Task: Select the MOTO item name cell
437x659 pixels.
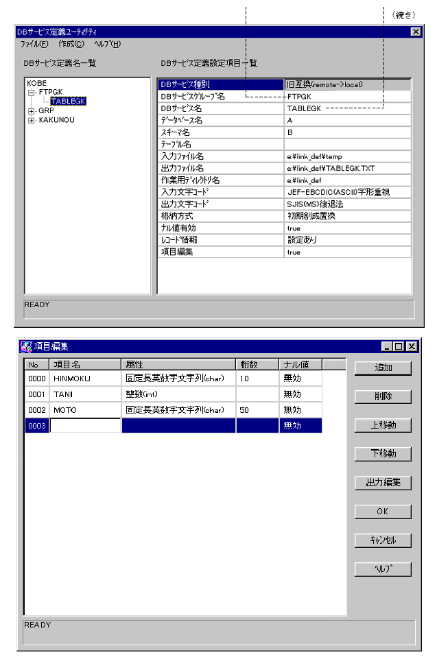Action: 85,410
